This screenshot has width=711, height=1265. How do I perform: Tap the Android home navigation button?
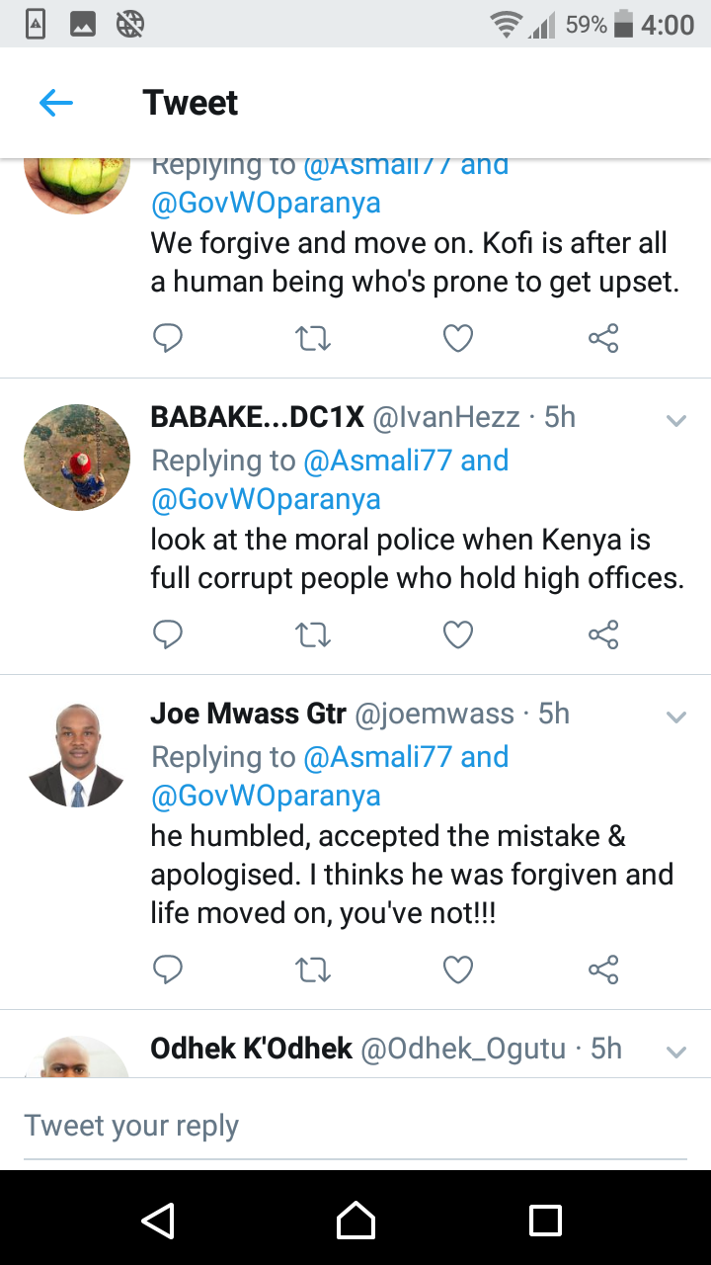coord(355,1220)
